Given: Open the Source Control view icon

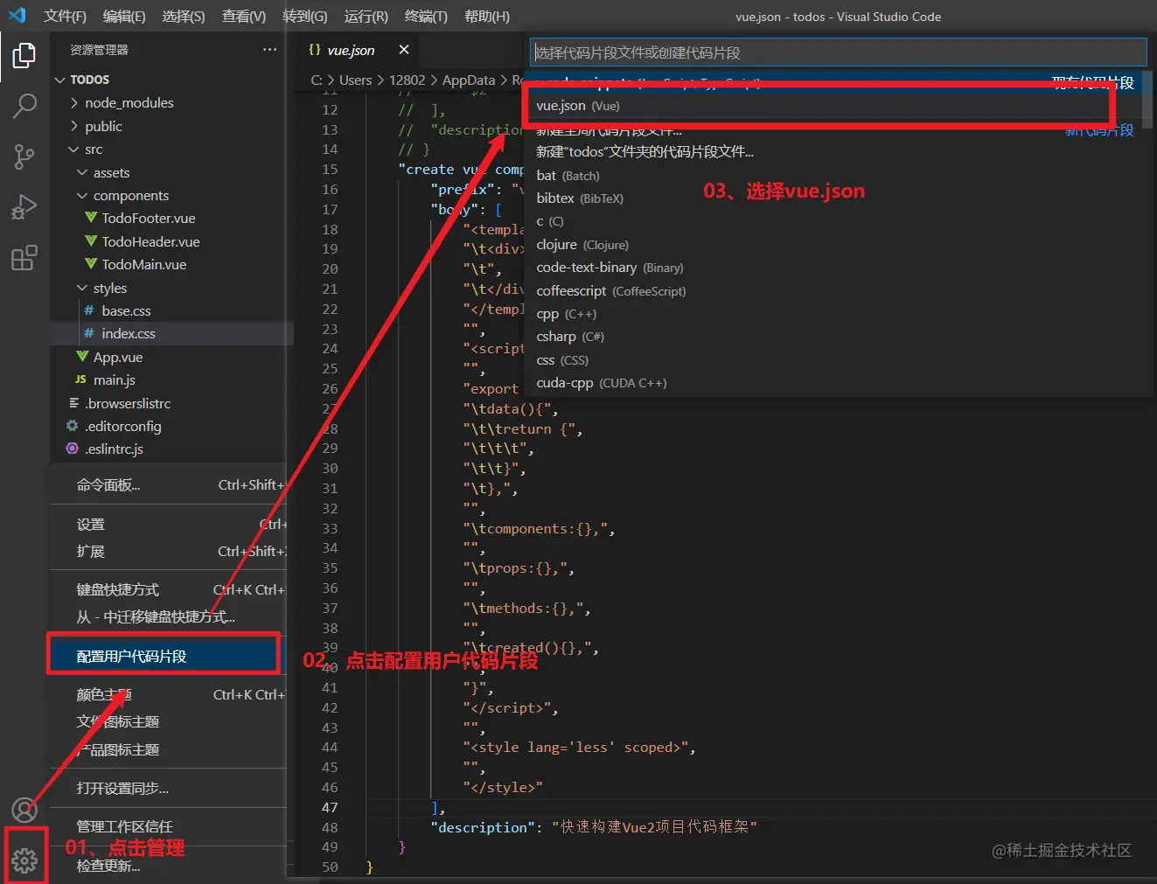Looking at the screenshot, I should pos(24,157).
